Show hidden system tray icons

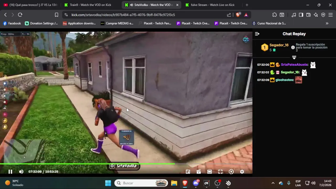pyautogui.click(x=273, y=183)
